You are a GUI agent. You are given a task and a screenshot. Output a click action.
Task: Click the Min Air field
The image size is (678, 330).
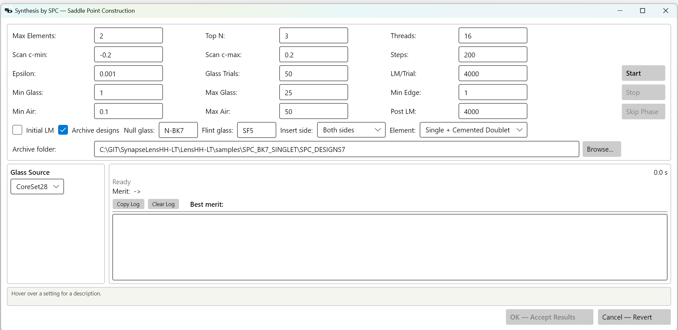point(128,111)
